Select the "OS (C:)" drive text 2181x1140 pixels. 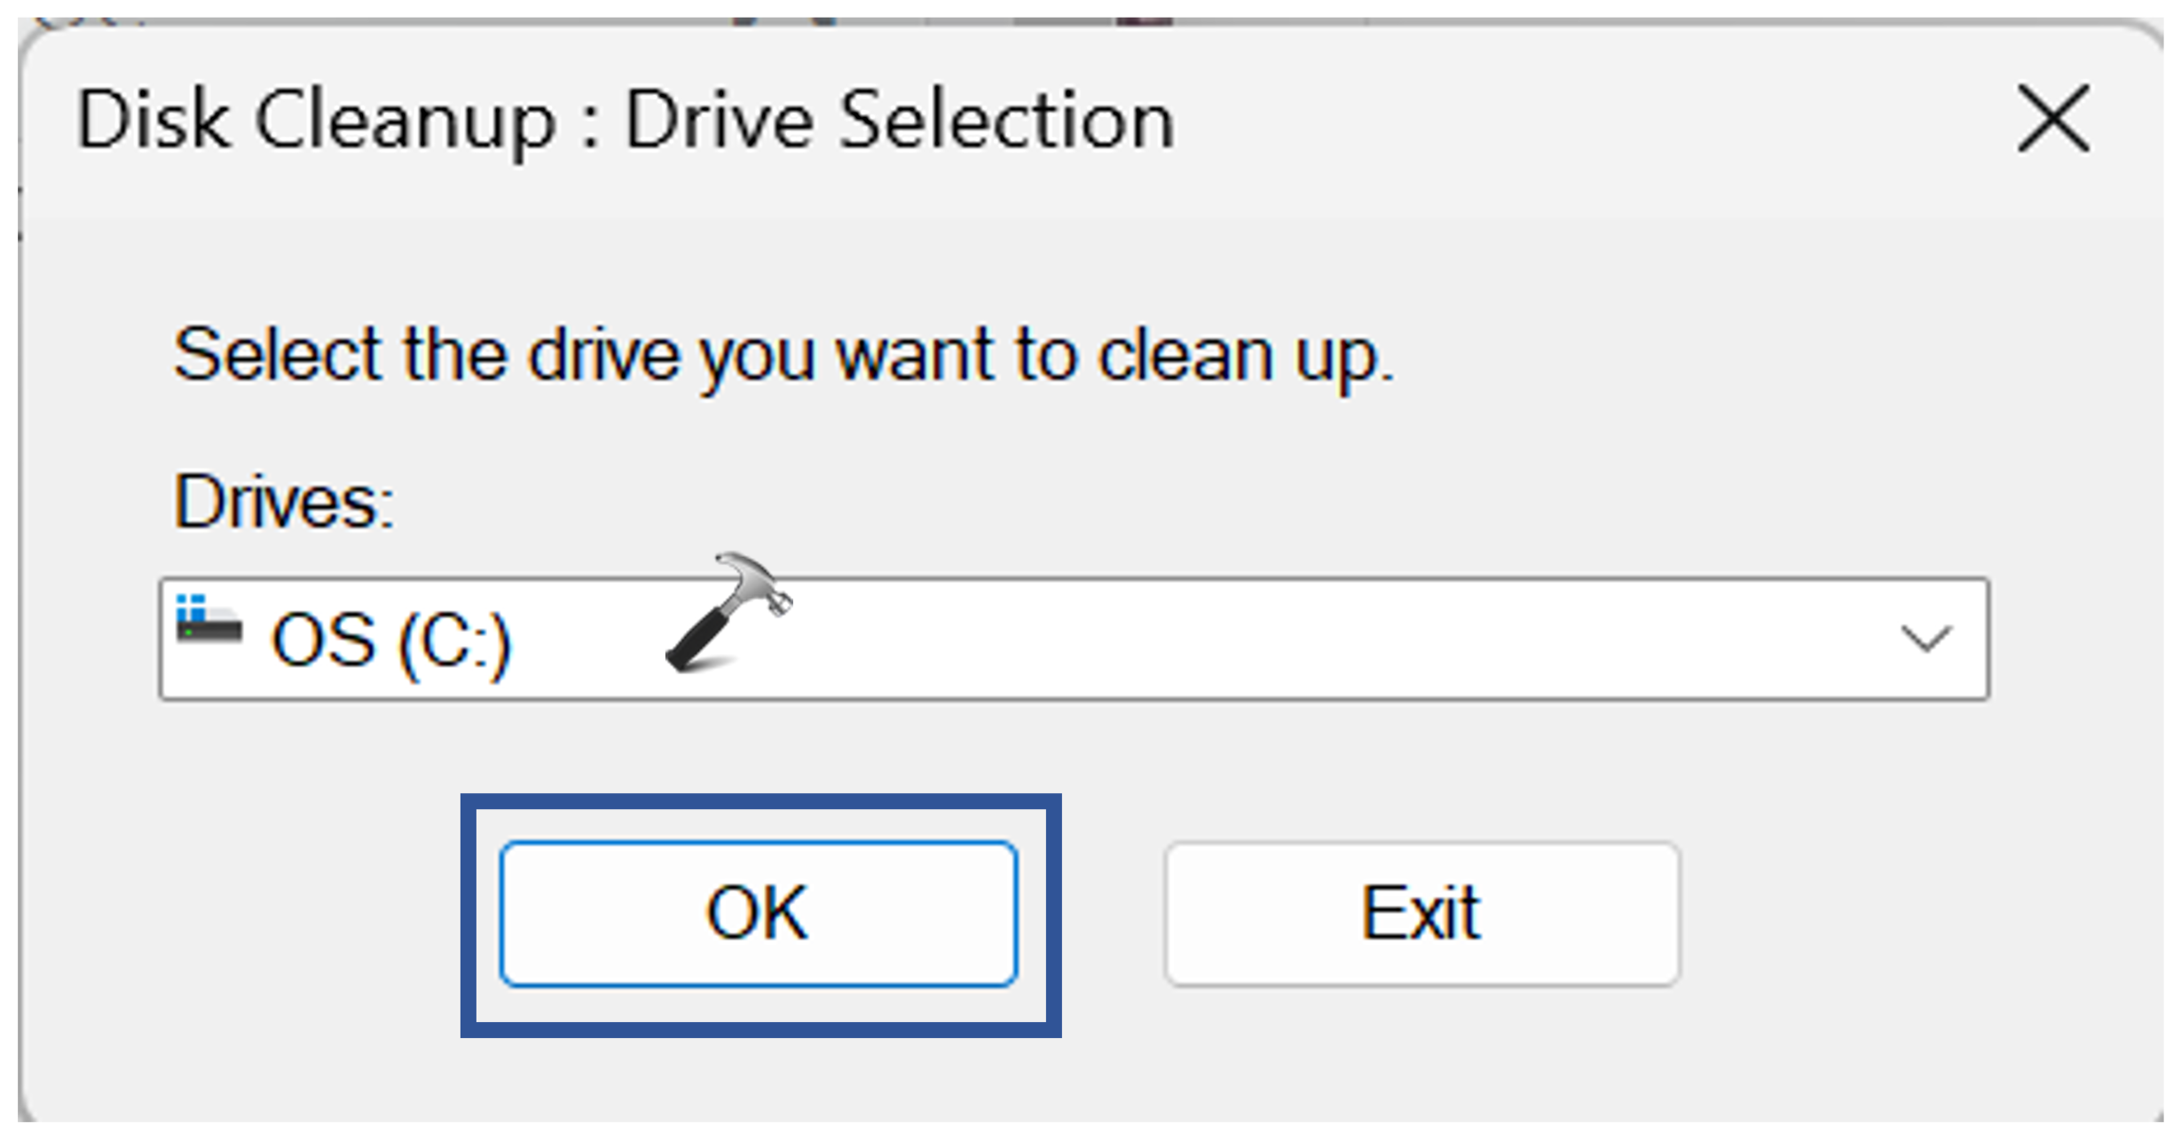tap(391, 641)
